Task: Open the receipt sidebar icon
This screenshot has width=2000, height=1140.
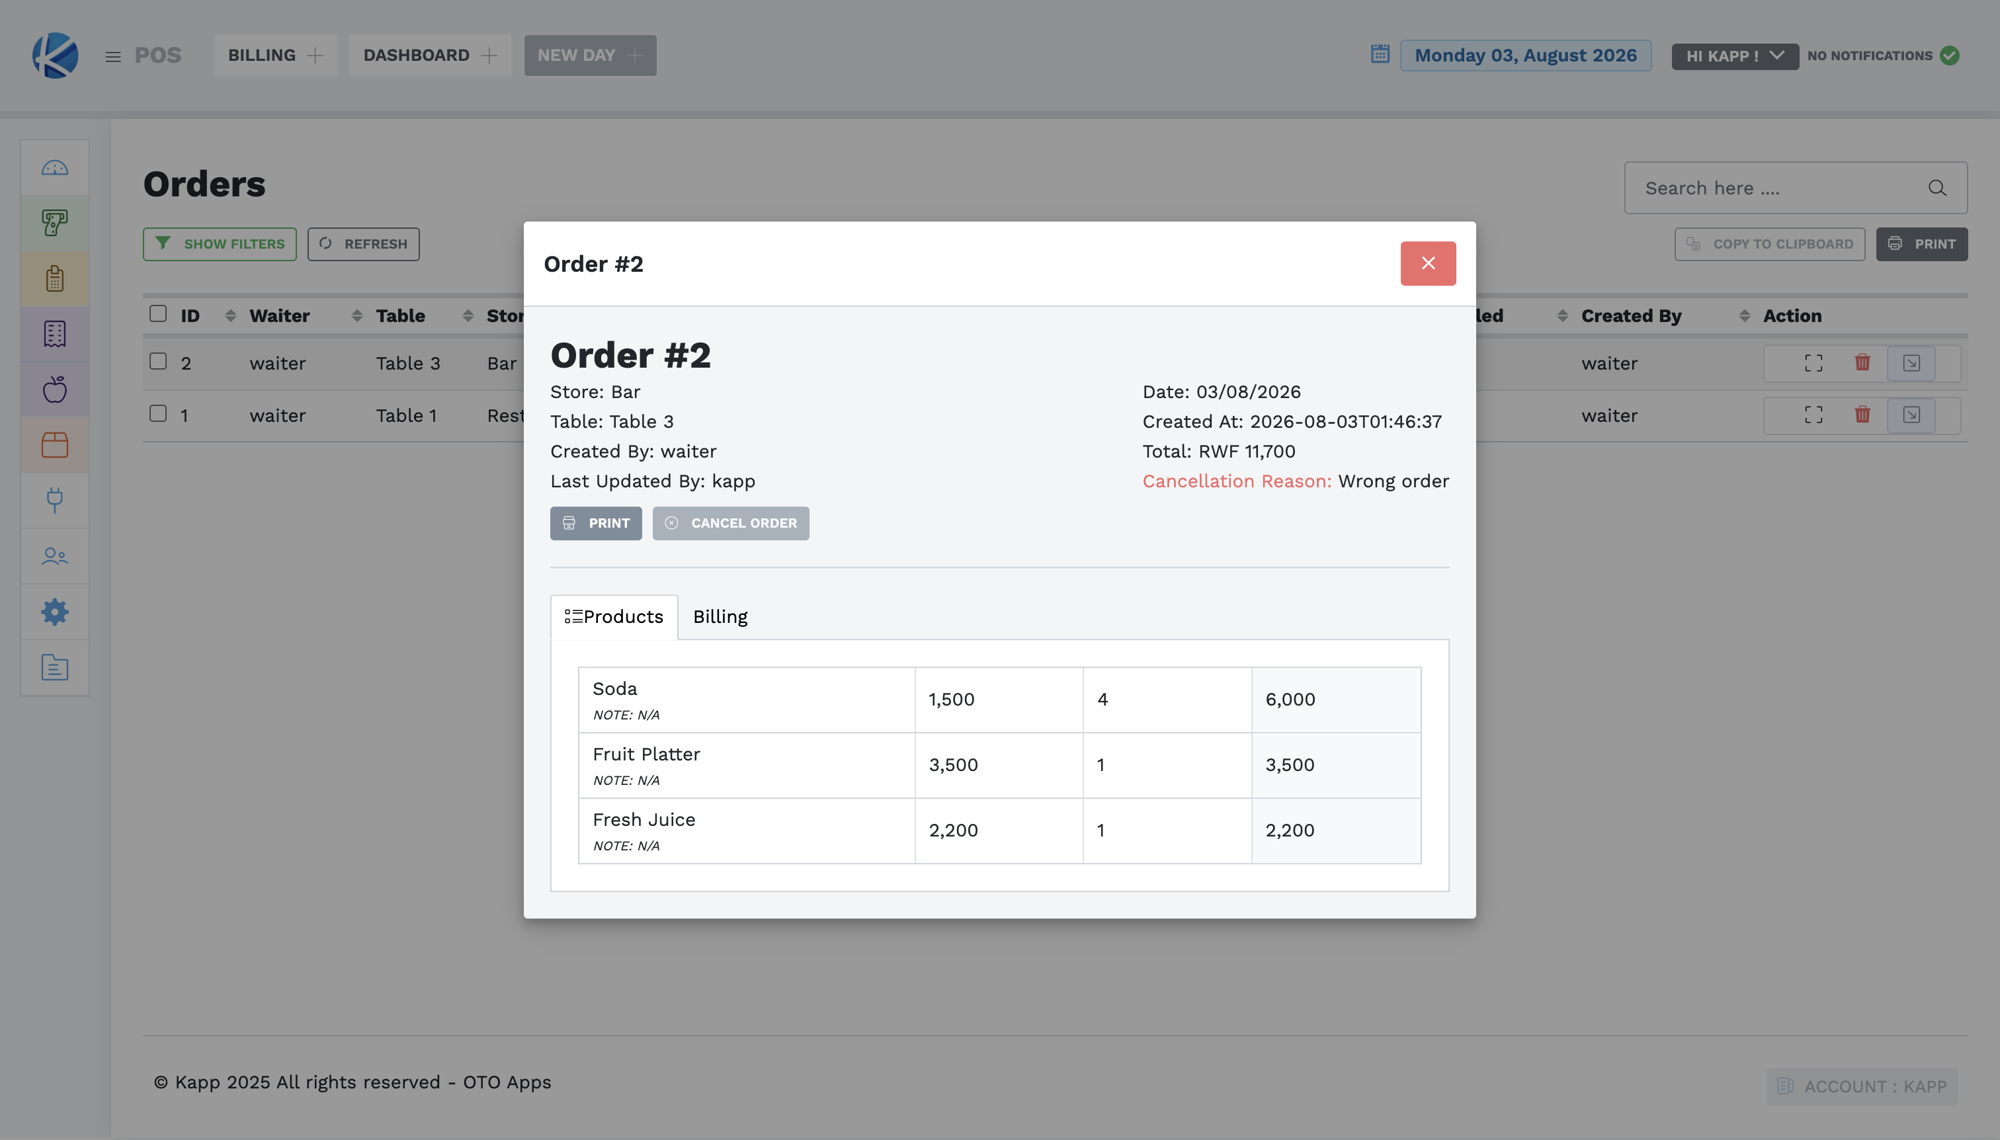Action: coord(55,335)
